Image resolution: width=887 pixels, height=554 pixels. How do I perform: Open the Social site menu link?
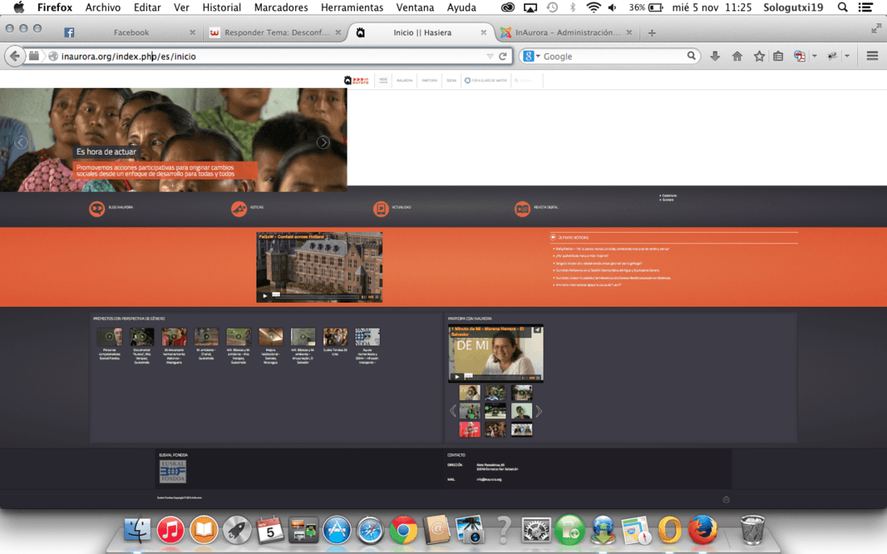click(452, 81)
